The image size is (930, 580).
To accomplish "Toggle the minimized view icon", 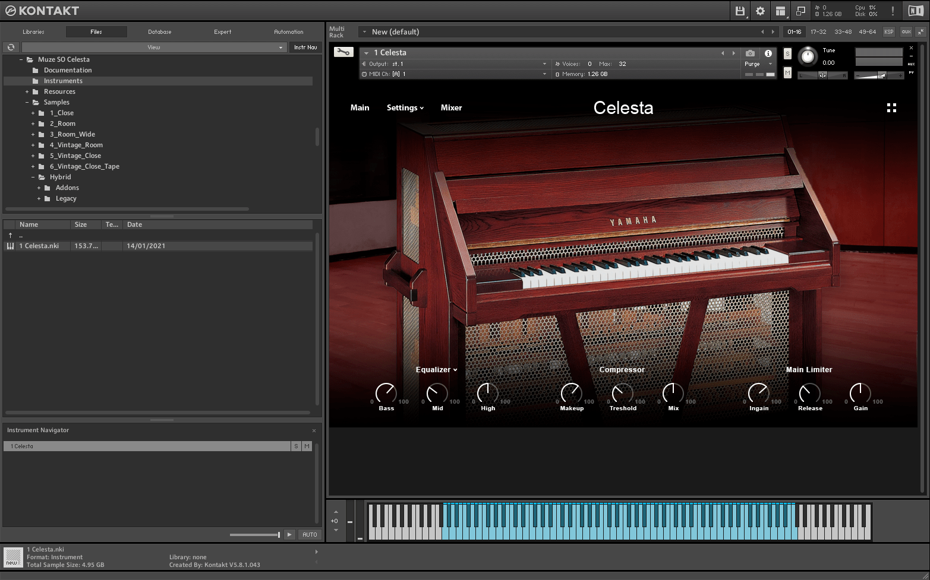I will click(x=800, y=11).
